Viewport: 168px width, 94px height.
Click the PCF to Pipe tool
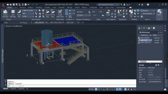click(x=52, y=14)
